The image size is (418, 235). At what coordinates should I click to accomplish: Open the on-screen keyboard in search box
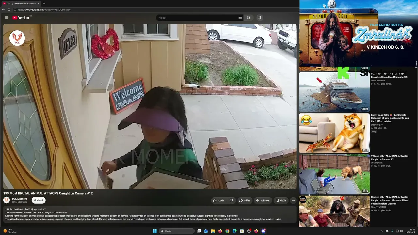[240, 18]
